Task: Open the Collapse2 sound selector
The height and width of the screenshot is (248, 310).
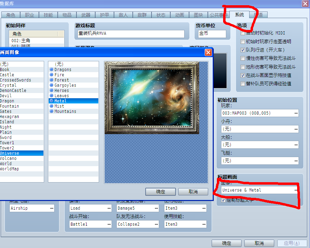Action: pyautogui.click(x=156, y=224)
